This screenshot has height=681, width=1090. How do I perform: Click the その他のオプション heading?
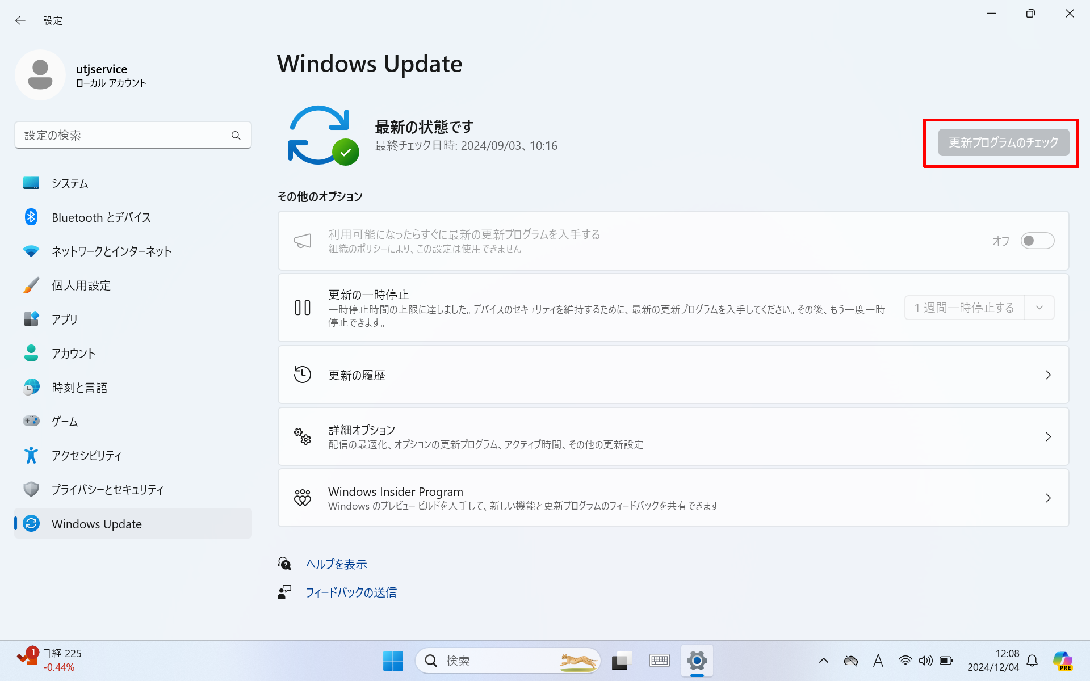[320, 196]
